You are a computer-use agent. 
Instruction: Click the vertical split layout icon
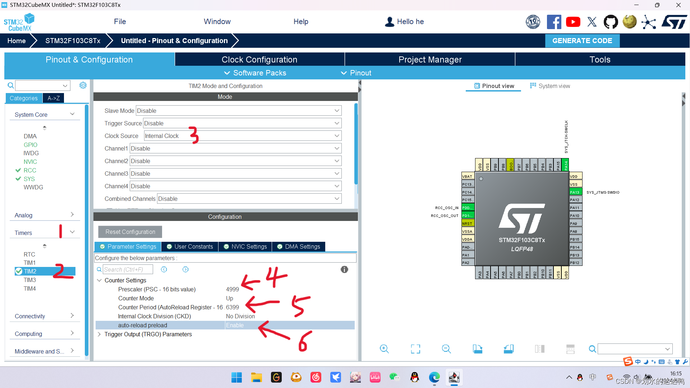(540, 349)
